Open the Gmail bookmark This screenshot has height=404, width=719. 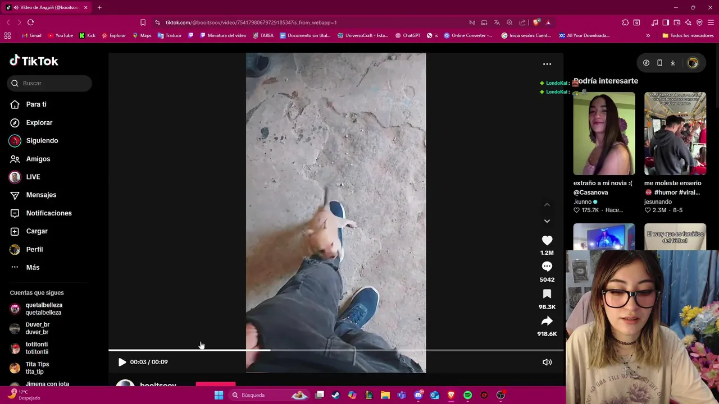coord(31,35)
